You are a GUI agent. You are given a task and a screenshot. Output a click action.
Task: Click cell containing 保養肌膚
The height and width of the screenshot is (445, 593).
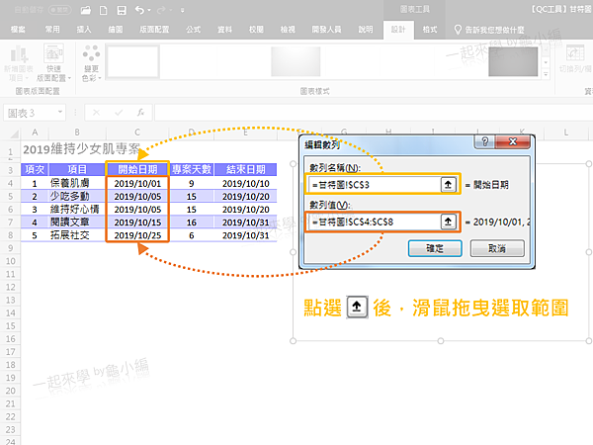coord(77,183)
